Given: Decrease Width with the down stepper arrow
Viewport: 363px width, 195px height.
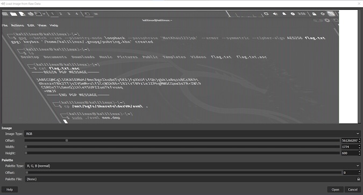Looking at the screenshot, I should [x=359, y=148].
